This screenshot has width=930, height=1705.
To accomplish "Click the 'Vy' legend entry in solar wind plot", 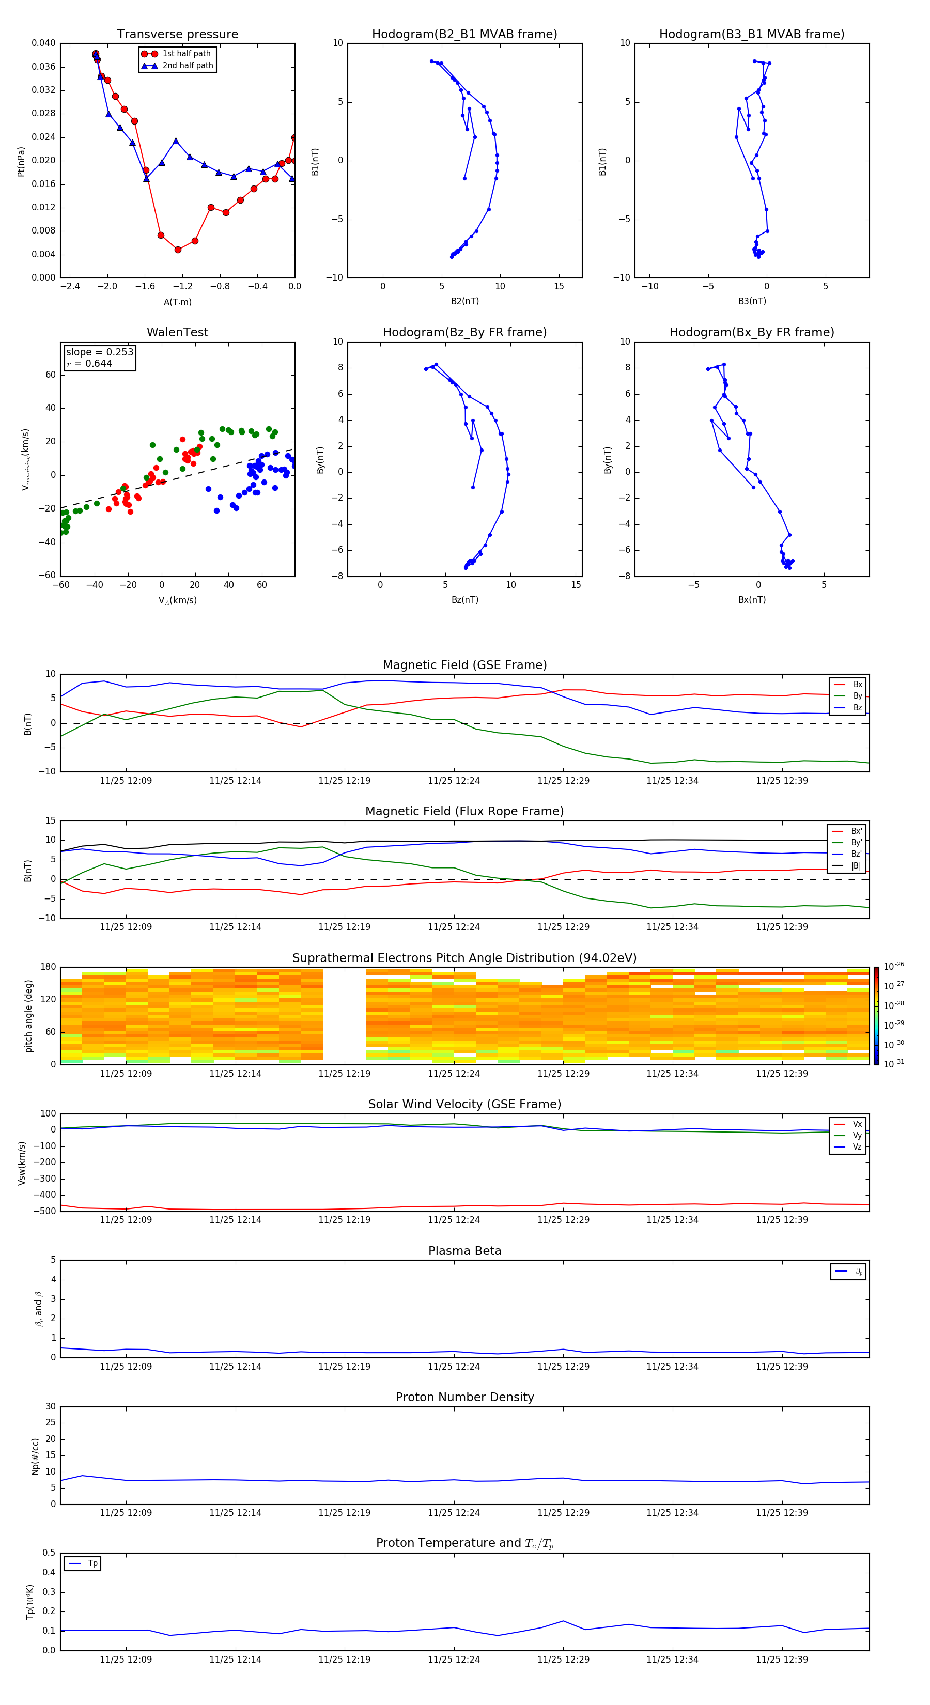I will tap(848, 1136).
